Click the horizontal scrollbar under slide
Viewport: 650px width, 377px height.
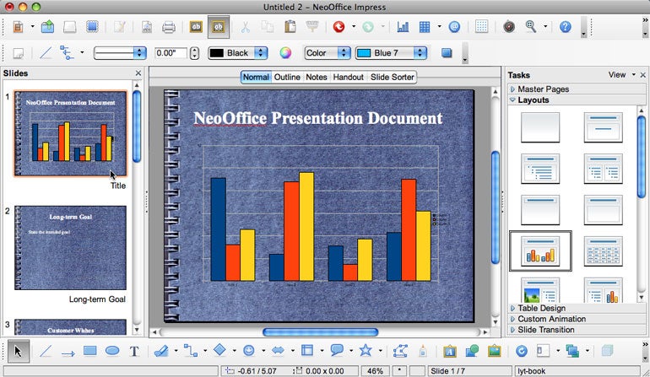[x=321, y=331]
